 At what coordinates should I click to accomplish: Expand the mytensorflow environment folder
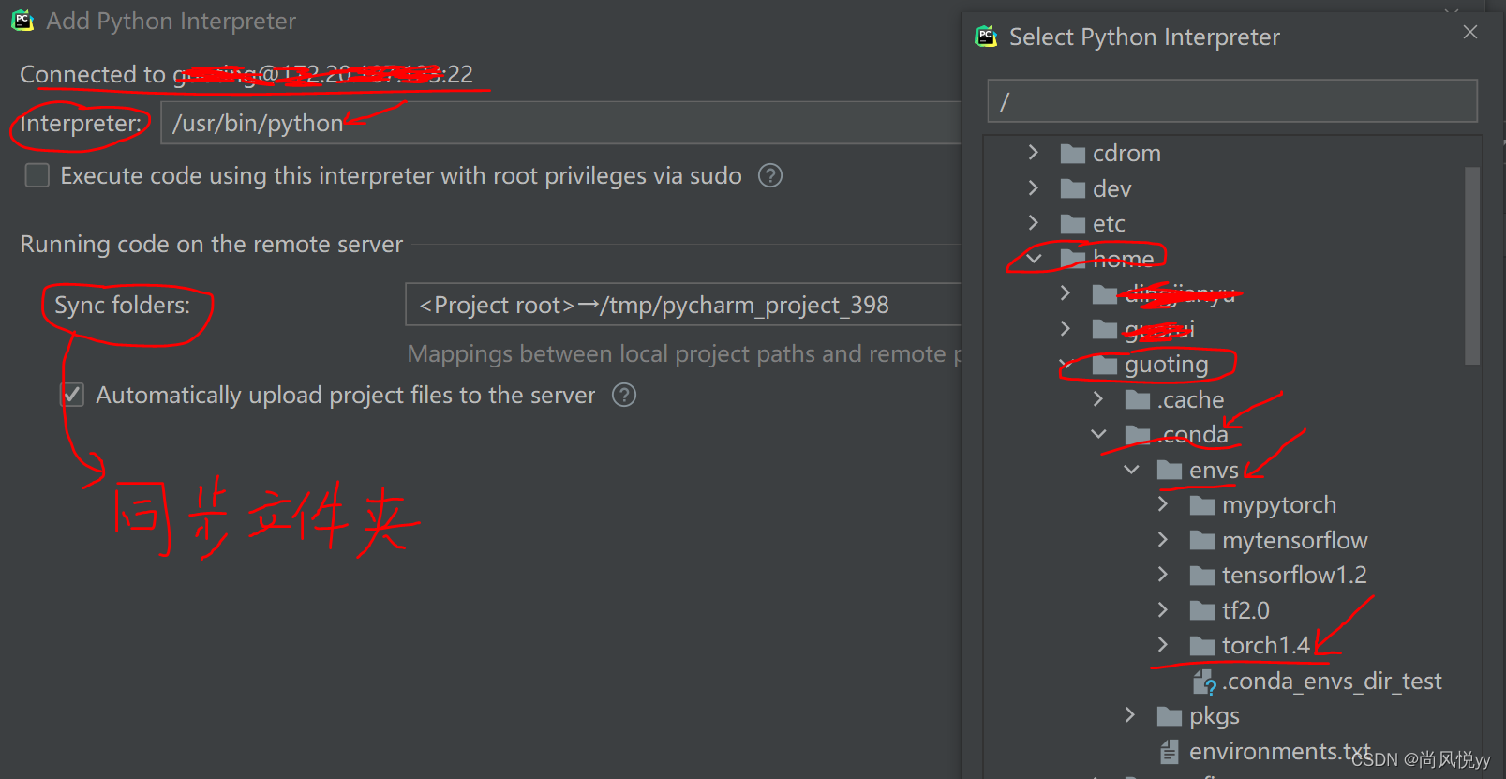click(x=1162, y=539)
